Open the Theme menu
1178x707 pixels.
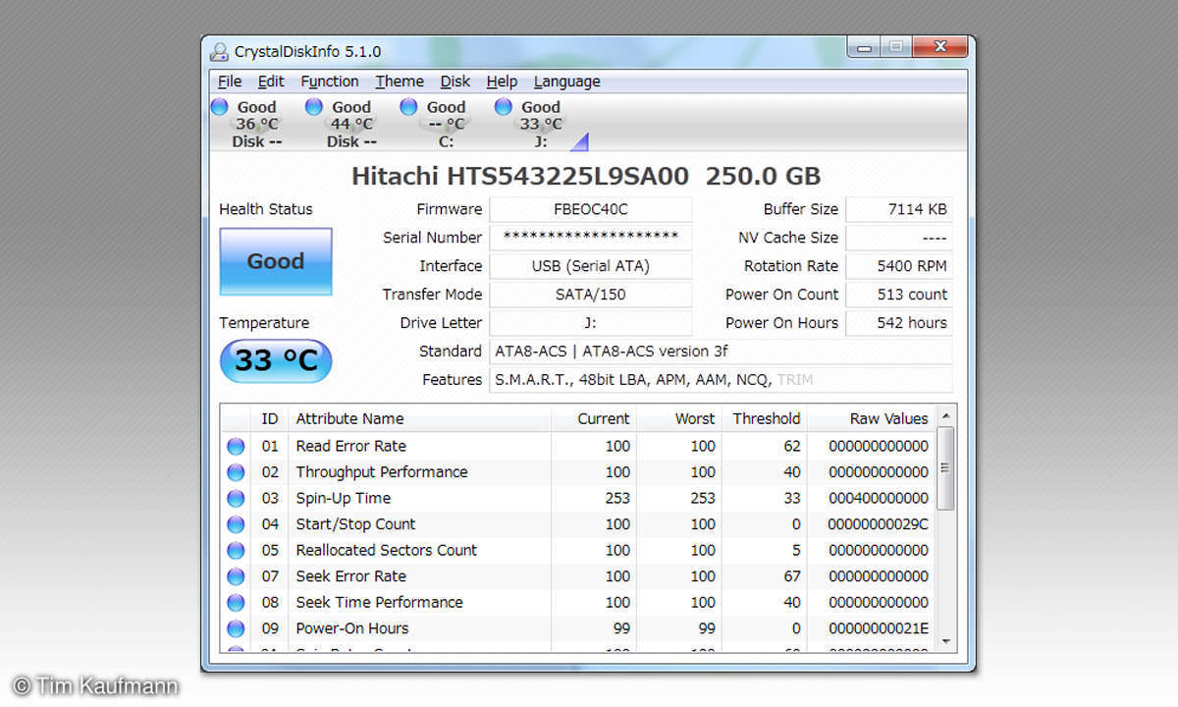400,82
